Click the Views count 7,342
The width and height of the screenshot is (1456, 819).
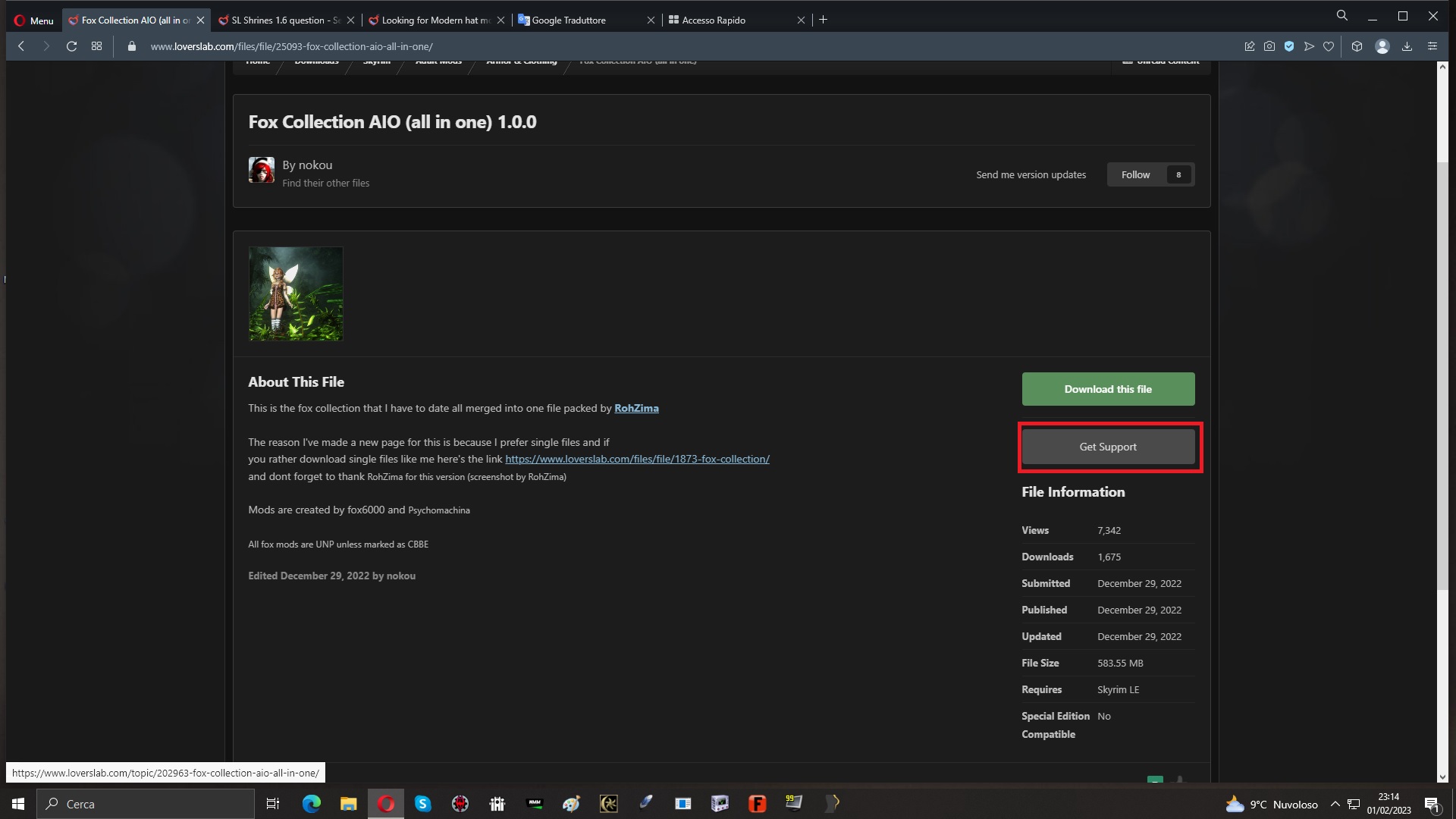tap(1109, 530)
